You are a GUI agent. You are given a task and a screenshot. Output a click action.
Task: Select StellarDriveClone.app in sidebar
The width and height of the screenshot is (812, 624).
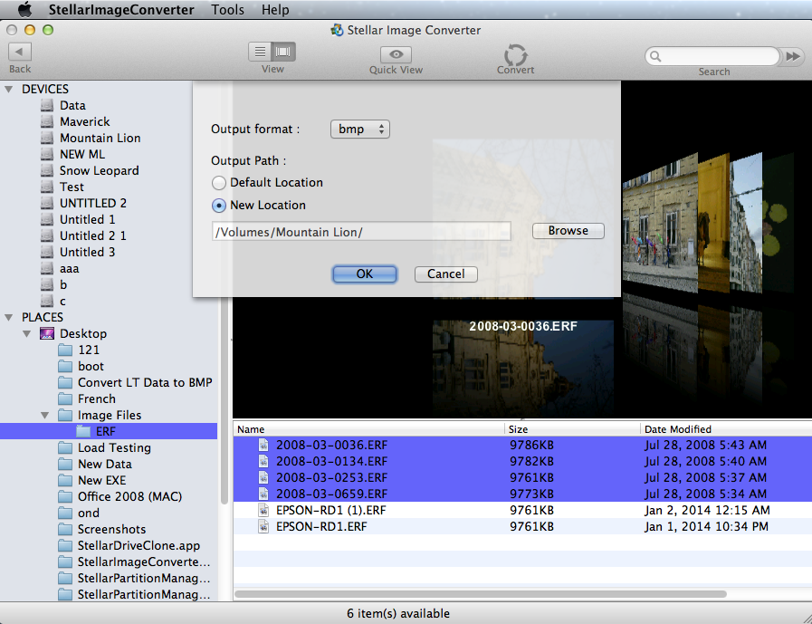tap(129, 546)
